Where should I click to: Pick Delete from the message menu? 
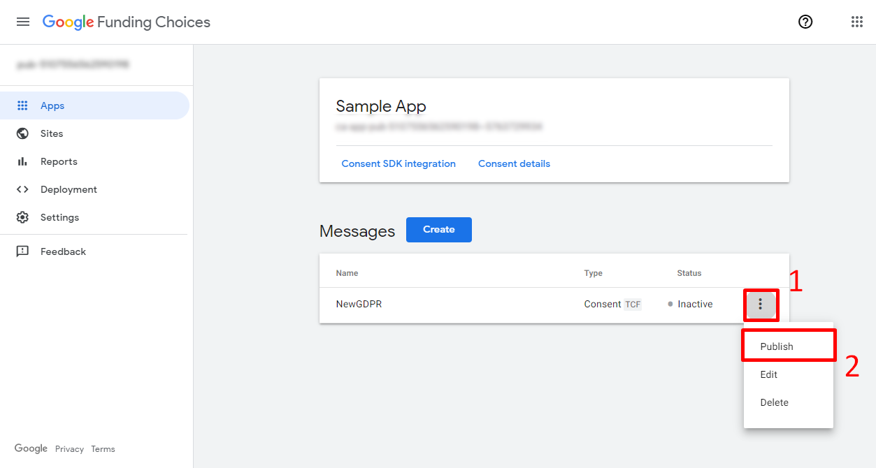[x=789, y=402]
